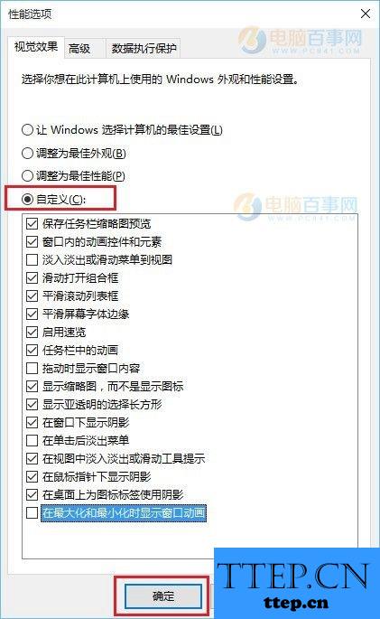This screenshot has height=619, width=380.
Task: Select the 视觉效果 tab
Action: 36,47
